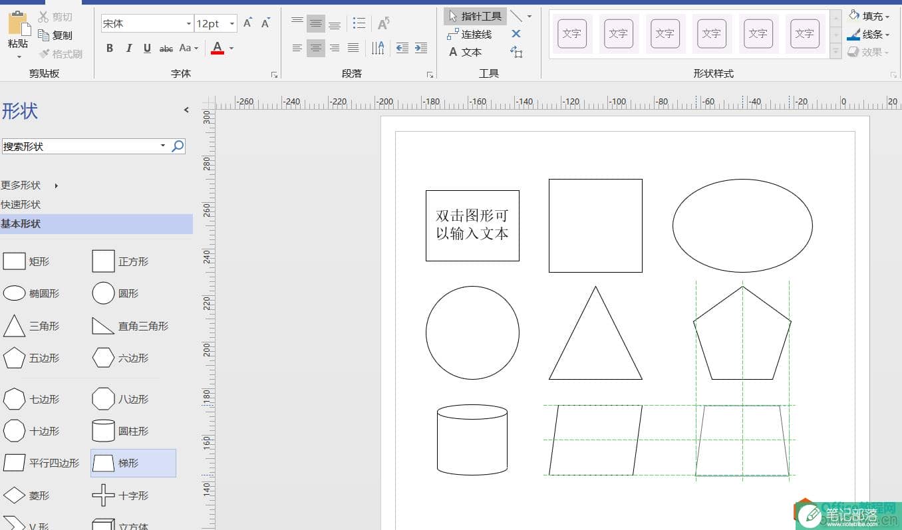Viewport: 902px width, 530px height.
Task: Select the 六边形 hexagon stencil shape
Action: tap(120, 358)
